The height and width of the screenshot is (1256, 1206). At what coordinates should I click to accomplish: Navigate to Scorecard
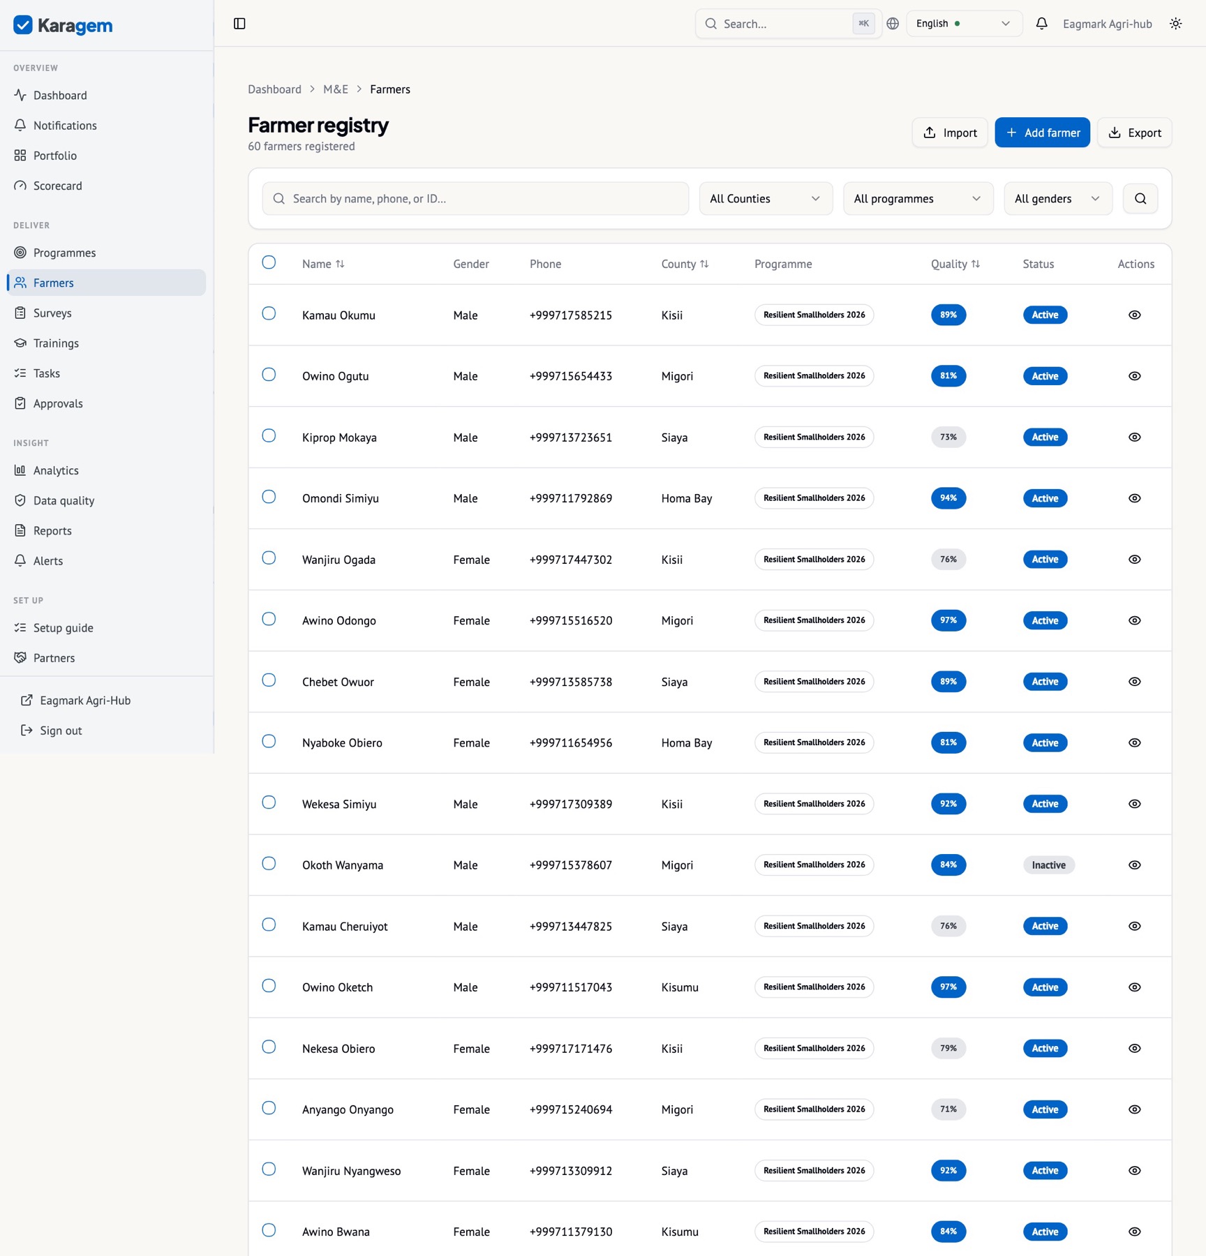[x=106, y=186]
